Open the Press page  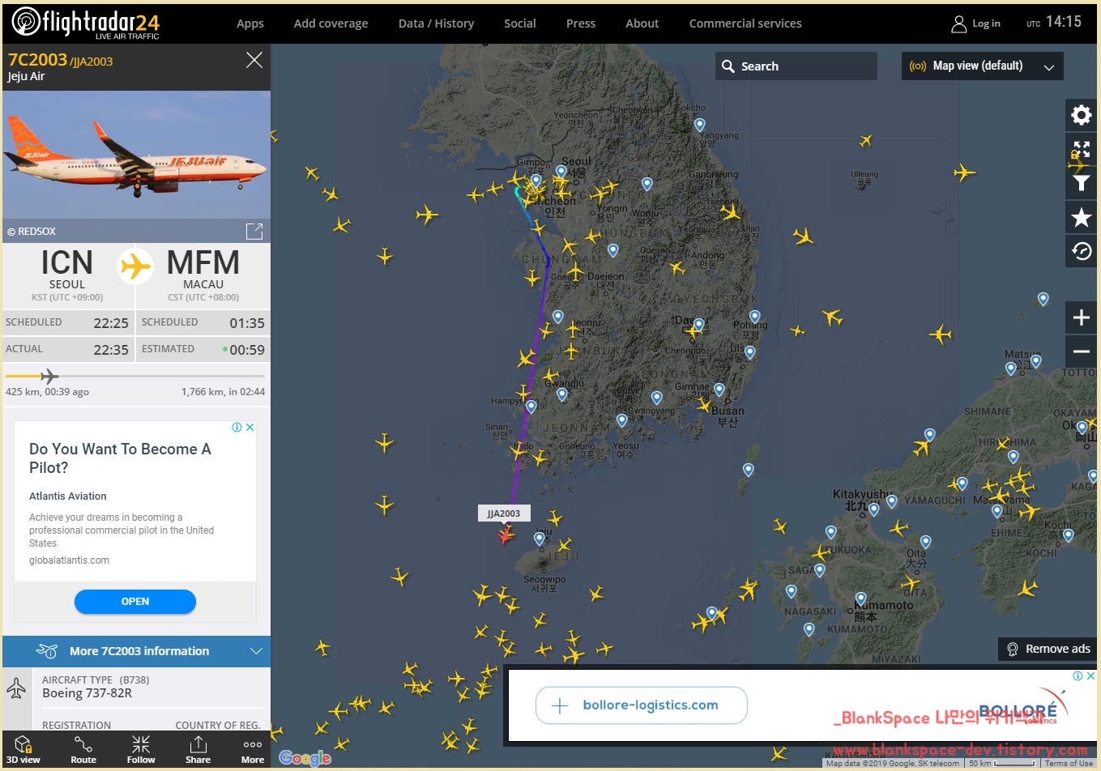pyautogui.click(x=581, y=23)
